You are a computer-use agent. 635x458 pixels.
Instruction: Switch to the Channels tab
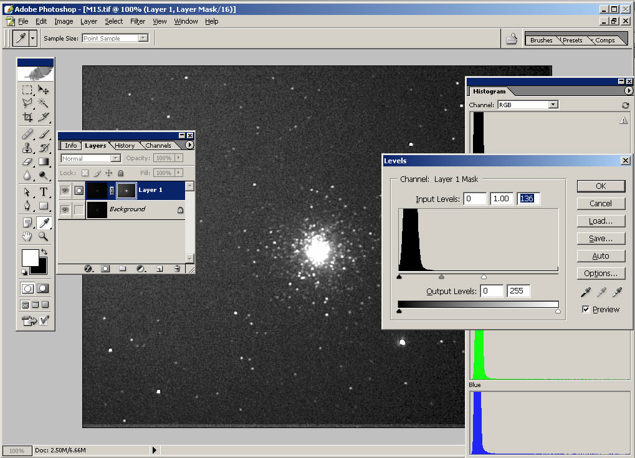158,146
